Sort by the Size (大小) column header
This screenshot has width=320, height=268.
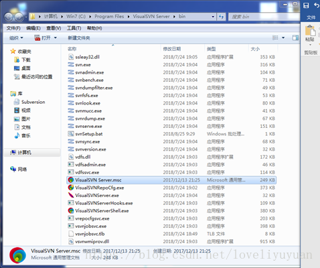[x=263, y=49]
